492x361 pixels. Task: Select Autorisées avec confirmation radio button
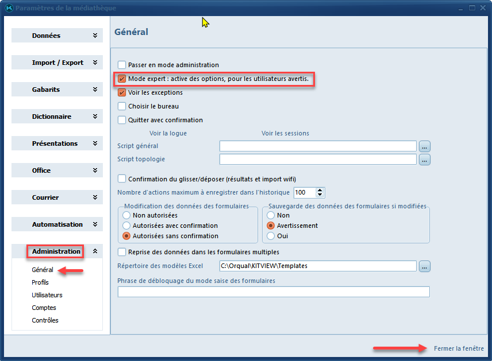tap(127, 226)
